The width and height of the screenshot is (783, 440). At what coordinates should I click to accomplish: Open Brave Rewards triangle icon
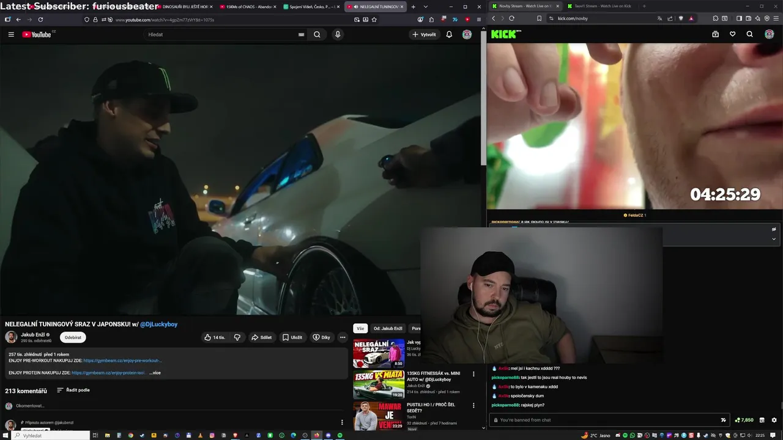coord(691,18)
